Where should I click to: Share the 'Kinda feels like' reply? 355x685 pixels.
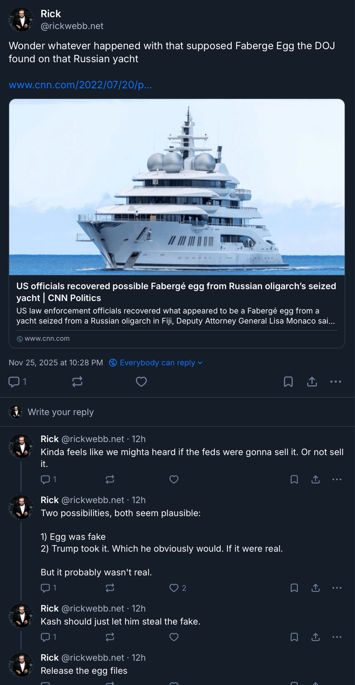pyautogui.click(x=315, y=480)
